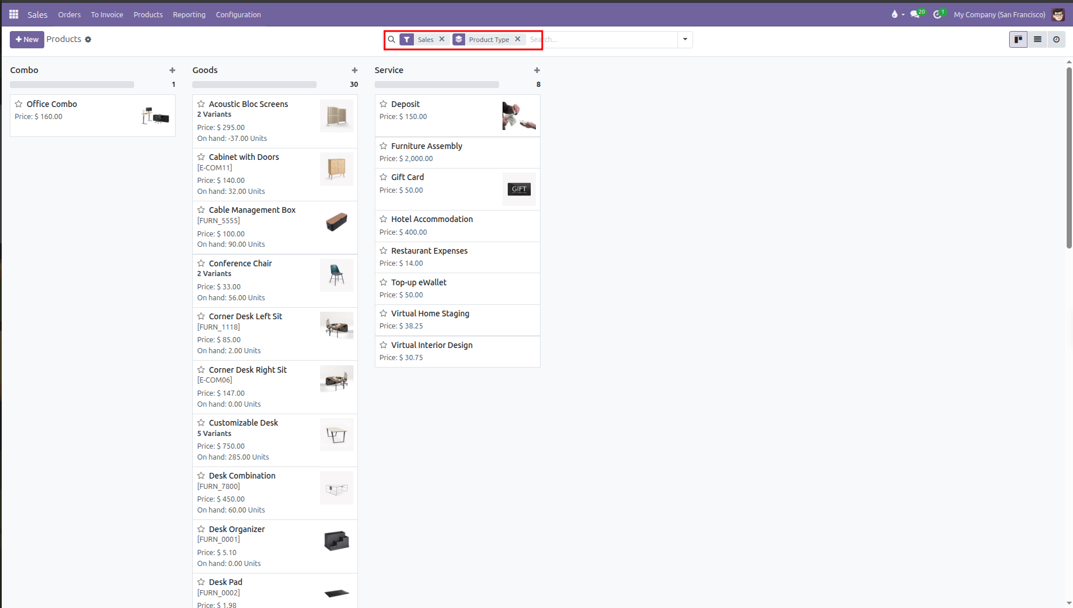The width and height of the screenshot is (1073, 608).
Task: Mark Cabinet with Doors as favorite
Action: pyautogui.click(x=201, y=157)
